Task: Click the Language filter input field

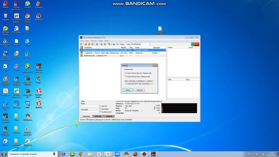Action: coord(89,112)
